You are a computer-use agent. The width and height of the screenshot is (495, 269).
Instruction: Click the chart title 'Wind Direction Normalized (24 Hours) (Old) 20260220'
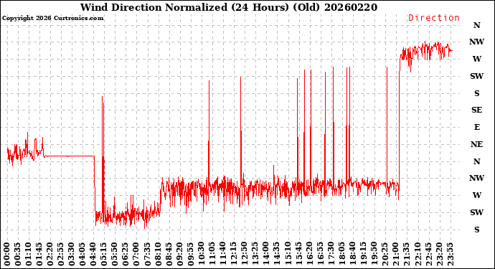point(229,7)
